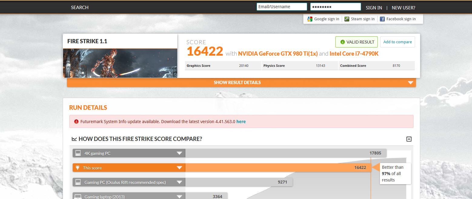This screenshot has height=199, width=472.
Task: Expand the Gaming laptop (2013) dropdown arrow
Action: point(179,196)
